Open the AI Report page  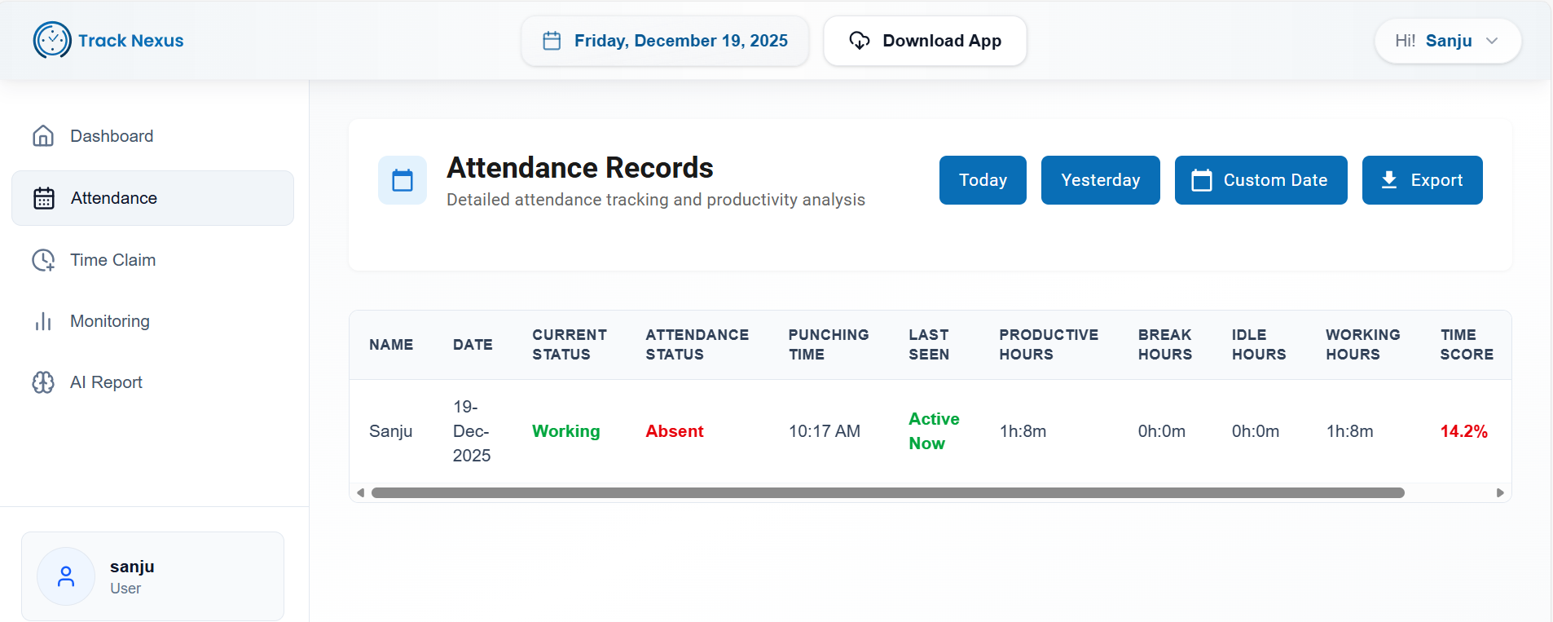tap(152, 382)
